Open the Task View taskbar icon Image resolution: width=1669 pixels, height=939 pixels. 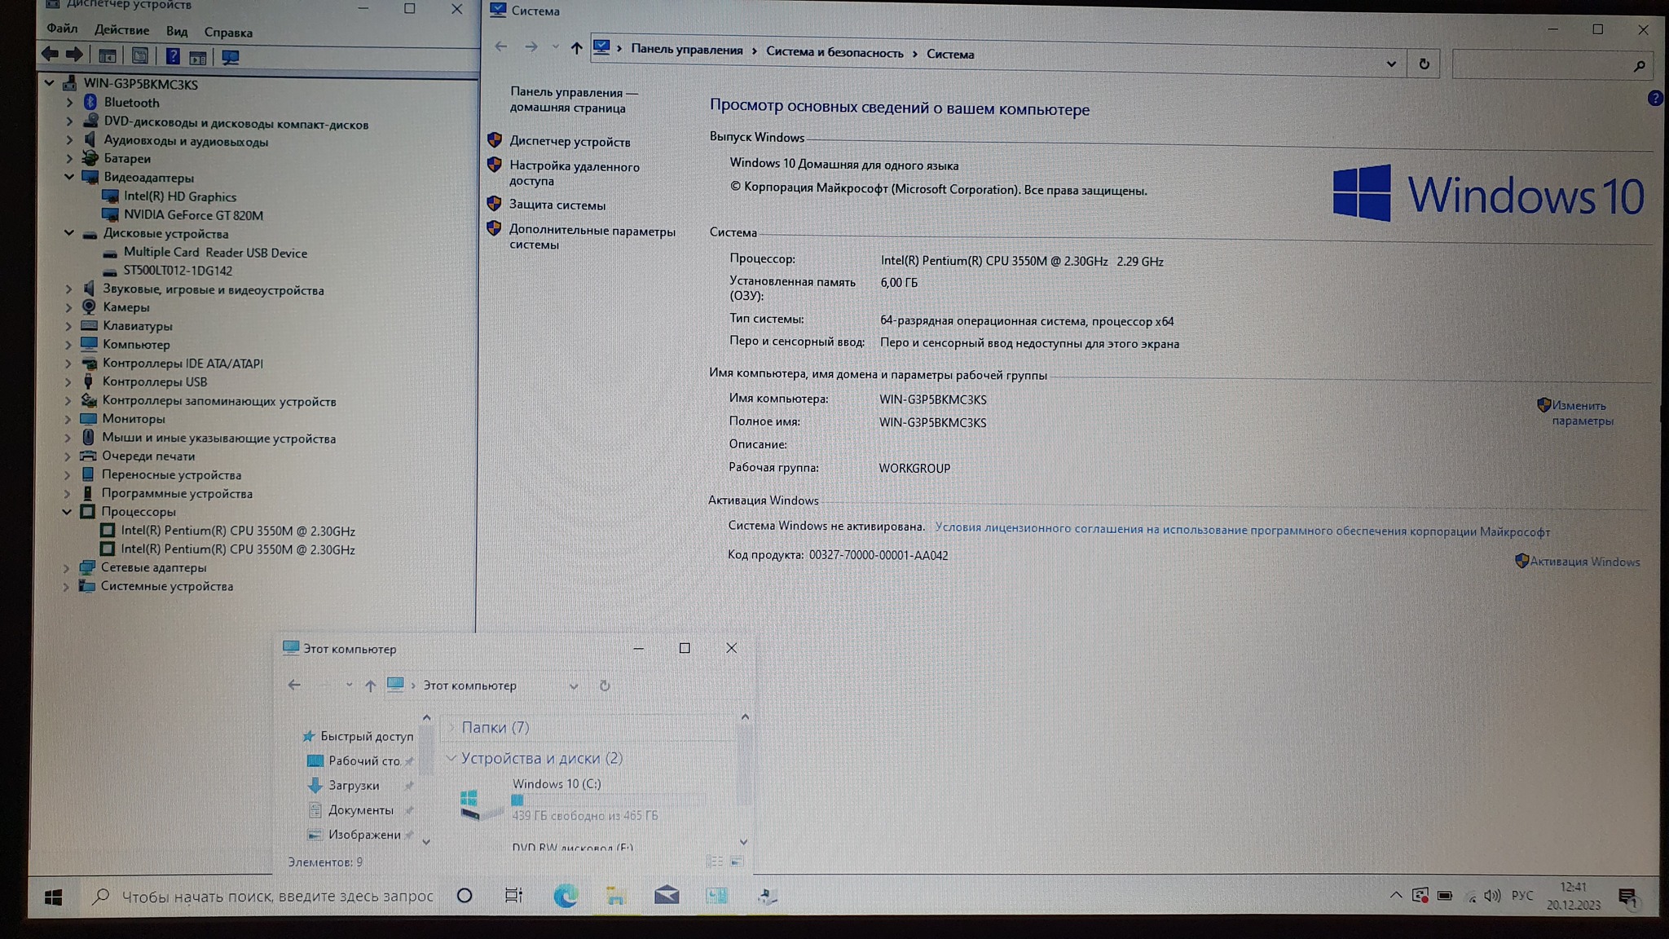513,896
